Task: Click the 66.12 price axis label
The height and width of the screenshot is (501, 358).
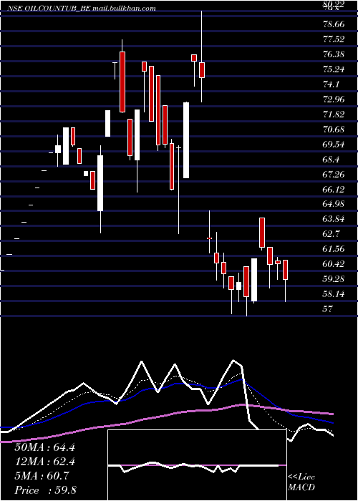Action: pyautogui.click(x=334, y=189)
